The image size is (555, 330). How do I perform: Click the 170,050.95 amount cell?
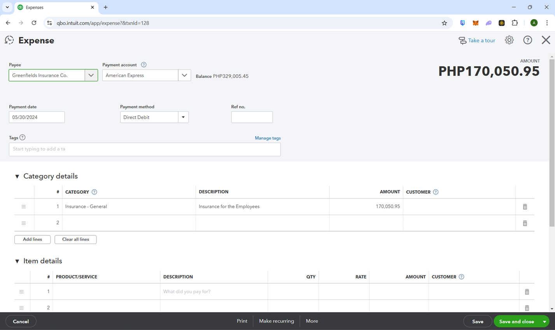click(366, 207)
